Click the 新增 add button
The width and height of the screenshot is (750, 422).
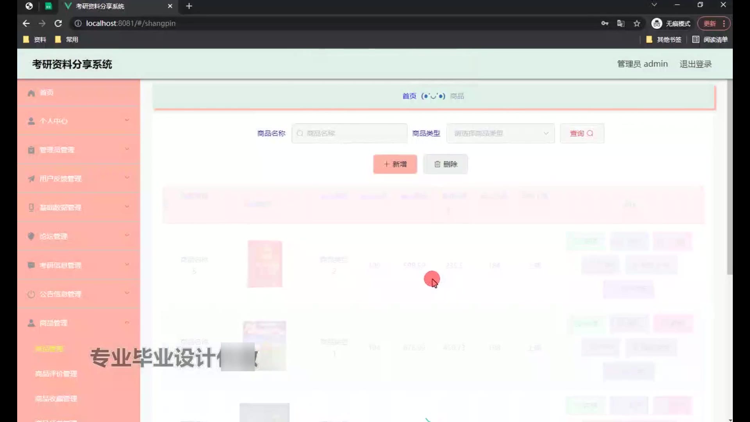click(x=395, y=164)
